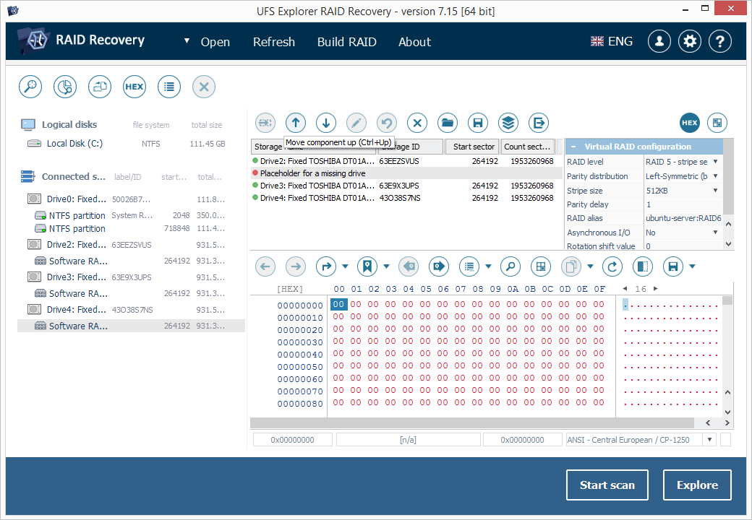Click the bookmark icon in hex toolbar
Image resolution: width=752 pixels, height=520 pixels.
point(367,266)
